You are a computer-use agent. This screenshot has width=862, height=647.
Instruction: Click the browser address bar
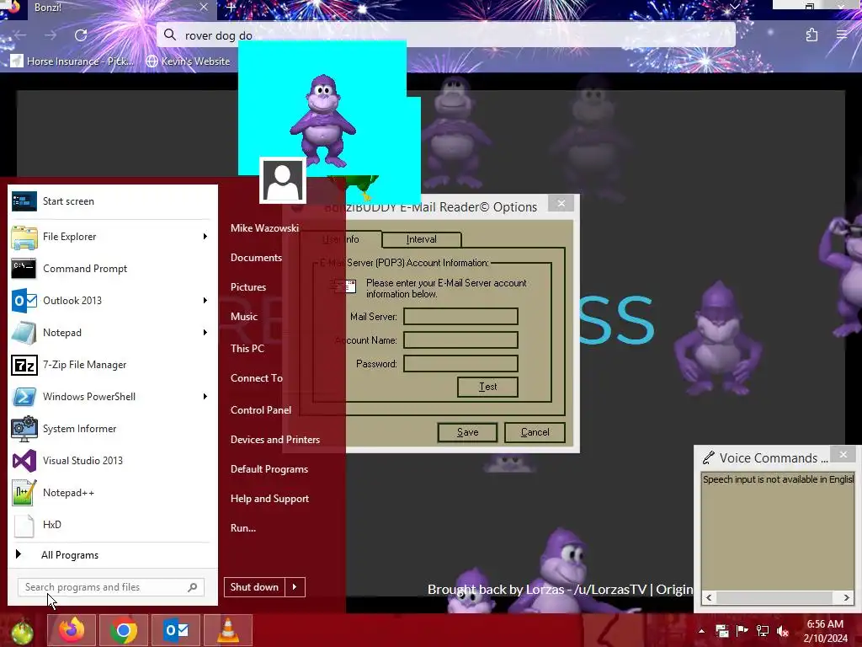pyautogui.click(x=446, y=35)
